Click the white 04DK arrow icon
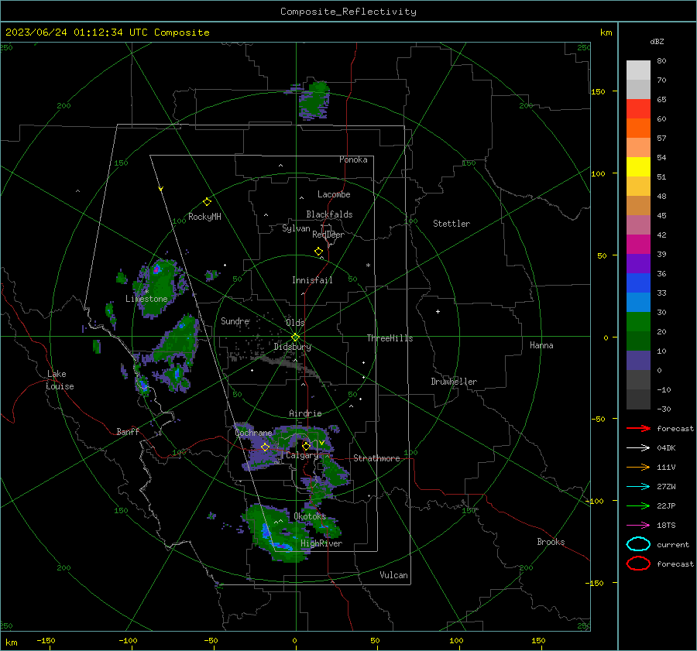Screen dimensions: 697x651 point(638,448)
